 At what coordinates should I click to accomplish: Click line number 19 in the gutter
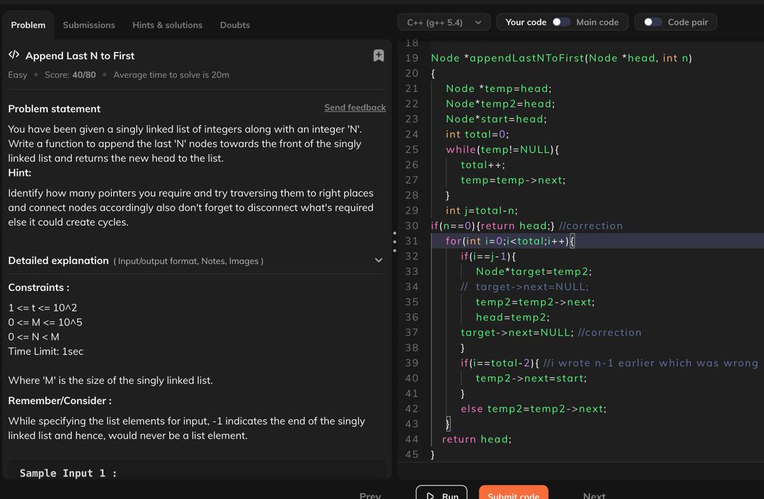tap(411, 58)
